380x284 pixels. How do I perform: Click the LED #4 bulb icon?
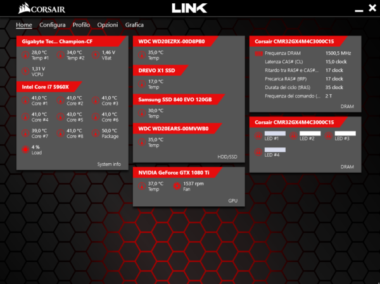(258, 151)
